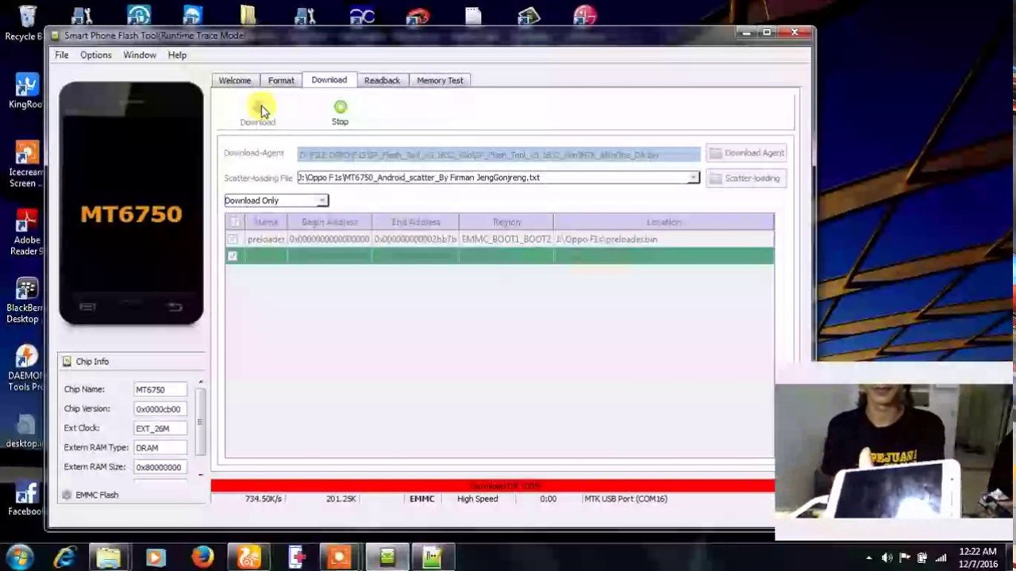Toggle the preloader row checkbox
The image size is (1016, 571).
[233, 239]
